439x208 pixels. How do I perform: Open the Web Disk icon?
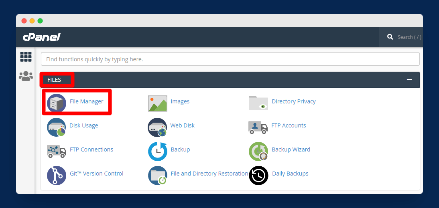tap(157, 127)
